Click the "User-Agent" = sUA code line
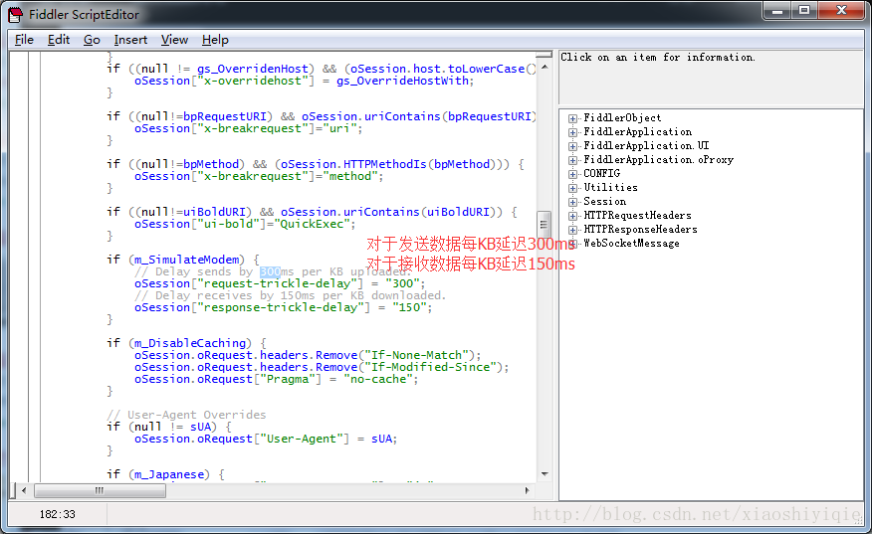Screen dimensions: 872x534 click(x=266, y=439)
